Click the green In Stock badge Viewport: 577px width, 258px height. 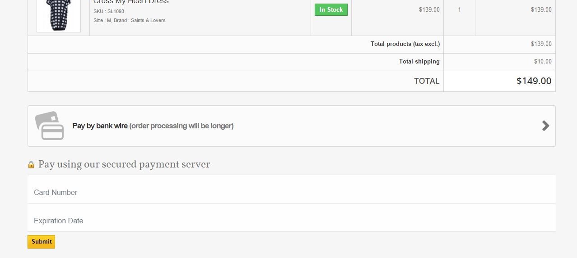[331, 10]
